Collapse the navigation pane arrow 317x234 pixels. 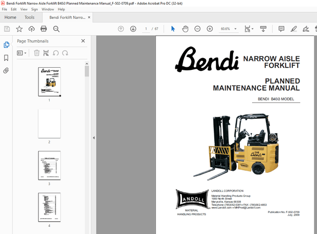click(94, 138)
